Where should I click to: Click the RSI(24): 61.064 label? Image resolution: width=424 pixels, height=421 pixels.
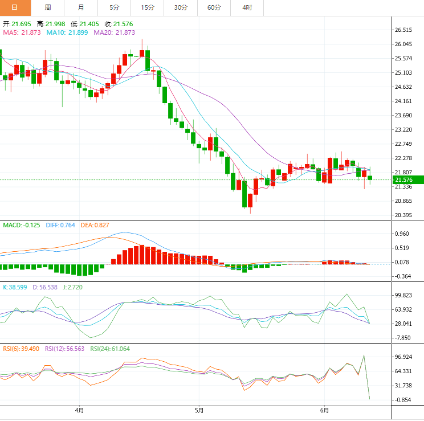110,349
